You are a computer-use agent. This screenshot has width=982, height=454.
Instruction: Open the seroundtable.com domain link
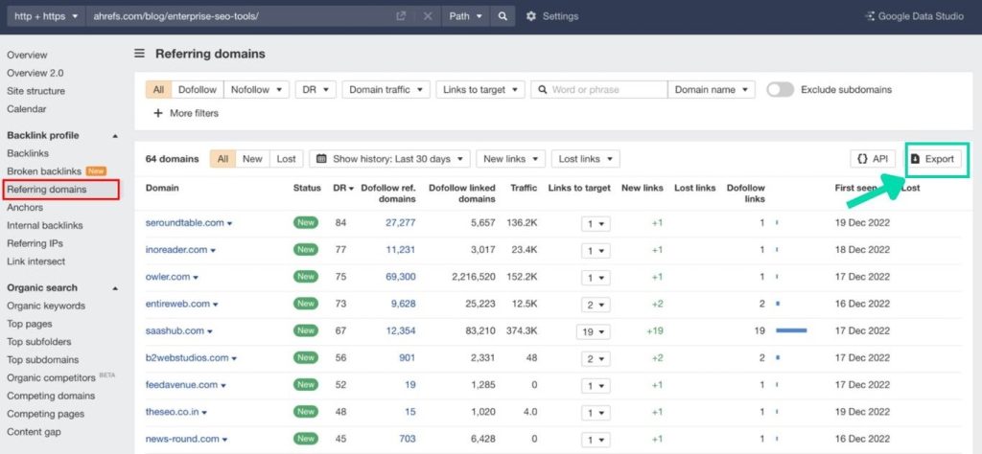[184, 223]
